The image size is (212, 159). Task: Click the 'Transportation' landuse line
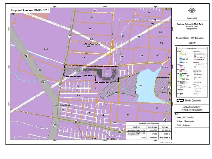(191, 29)
